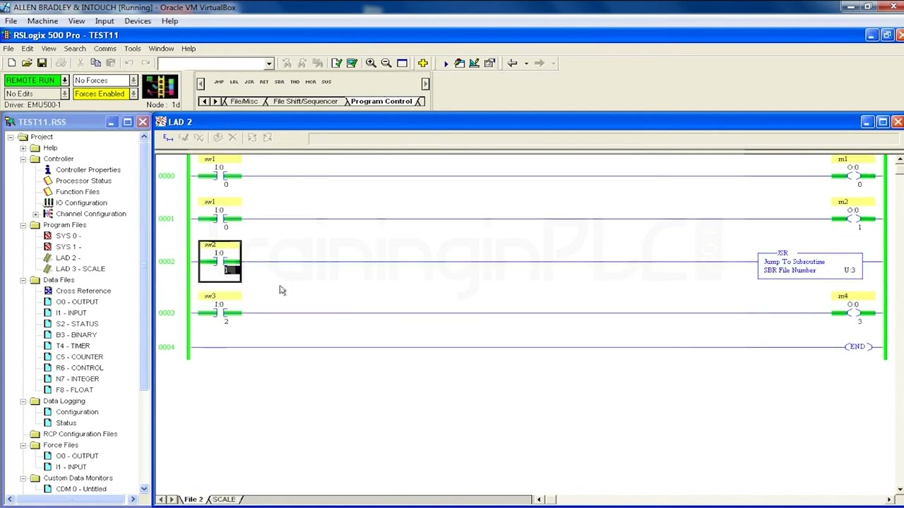
Task: Click the Cut scissors toolbar icon
Action: 81,63
